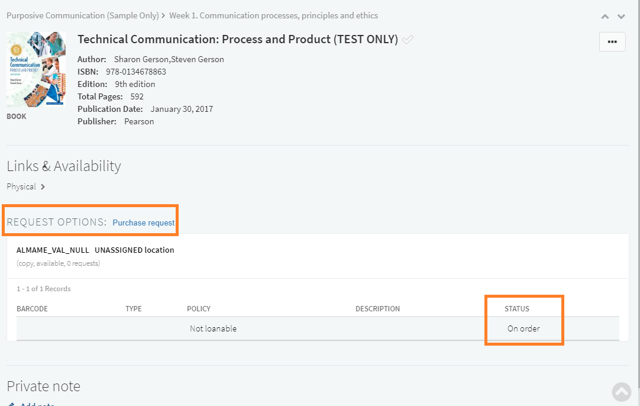Go to next citation with down chevron

621,17
